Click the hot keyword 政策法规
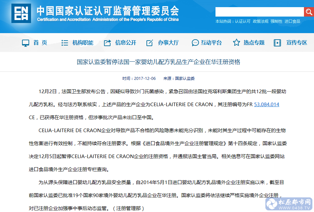The image size is (314, 212). pyautogui.click(x=261, y=21)
